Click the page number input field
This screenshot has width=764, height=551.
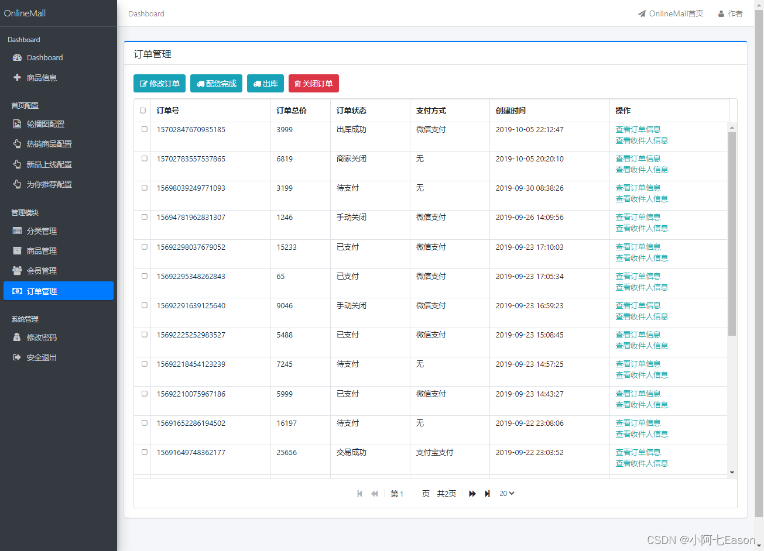point(409,494)
